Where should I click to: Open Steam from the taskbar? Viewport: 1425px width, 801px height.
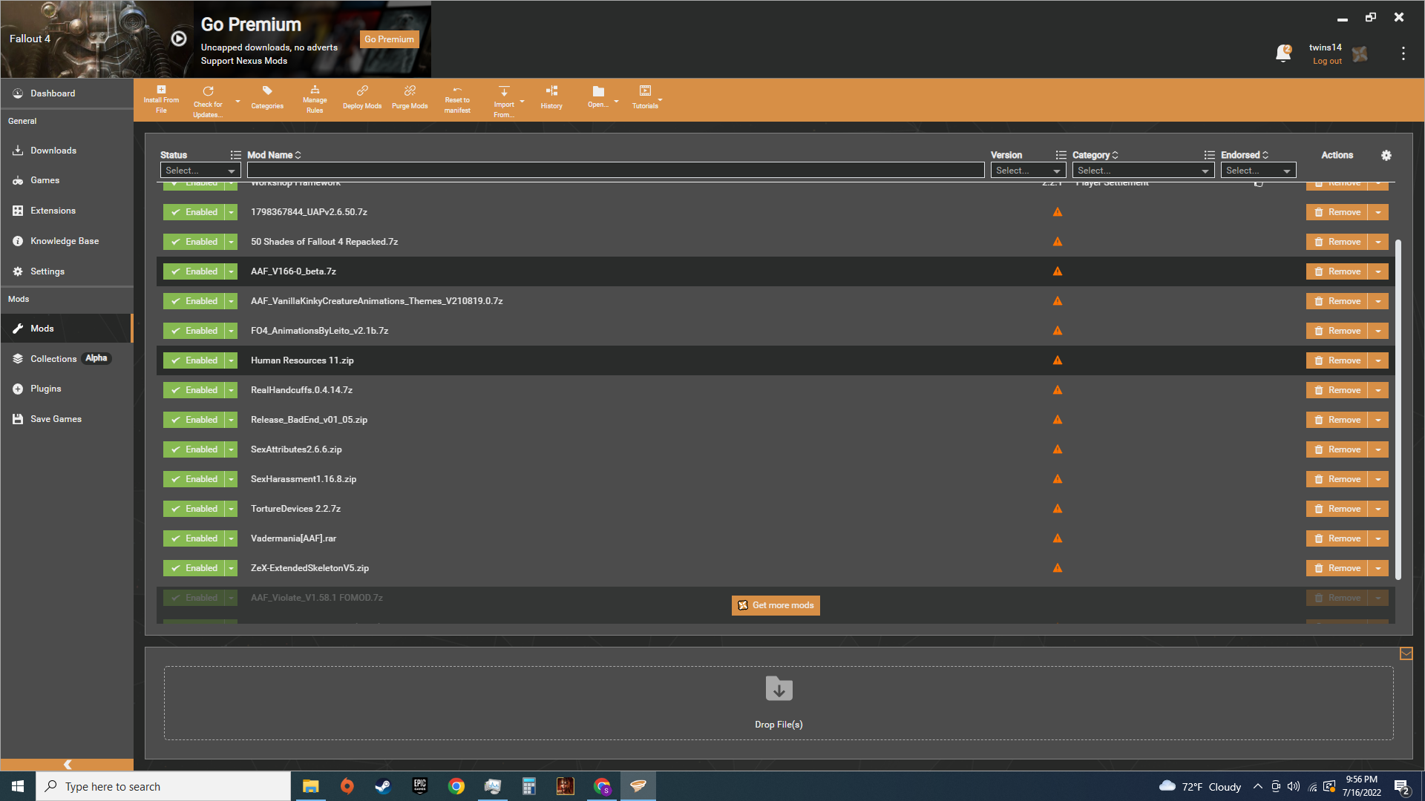[x=383, y=786]
